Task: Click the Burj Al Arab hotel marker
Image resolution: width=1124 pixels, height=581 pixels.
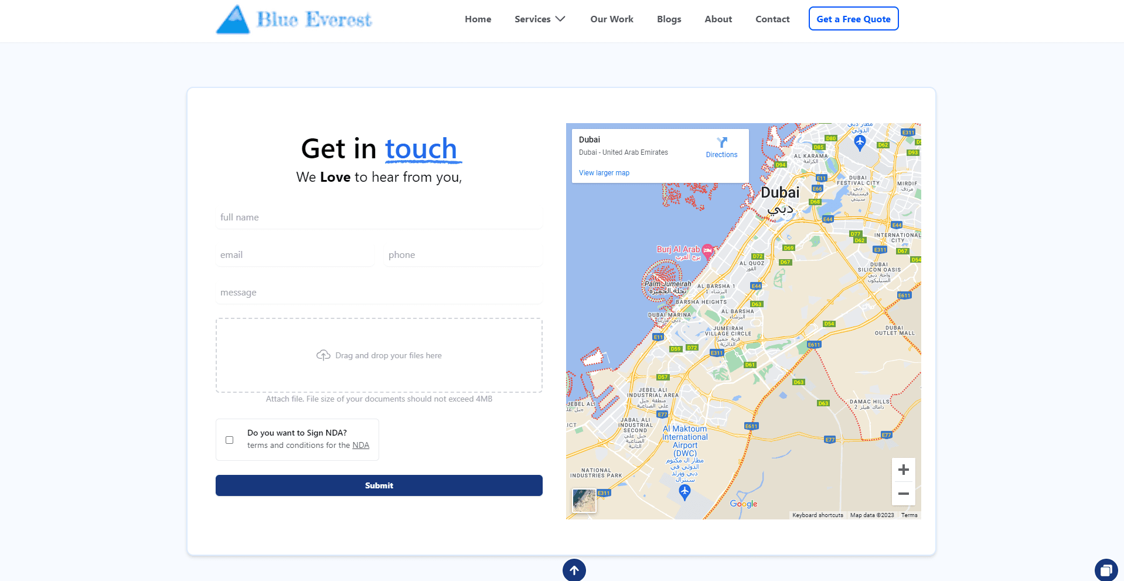Action: [x=708, y=251]
